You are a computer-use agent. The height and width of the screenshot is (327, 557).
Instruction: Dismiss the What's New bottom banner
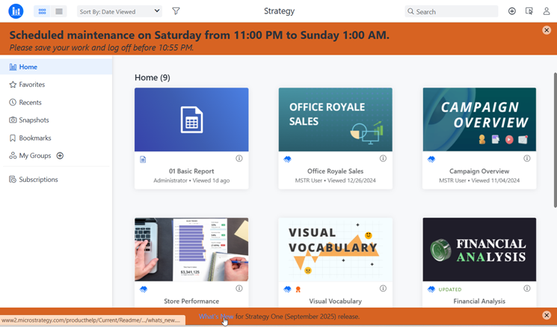pos(547,315)
